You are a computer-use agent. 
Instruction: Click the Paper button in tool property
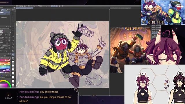(x=5, y=46)
